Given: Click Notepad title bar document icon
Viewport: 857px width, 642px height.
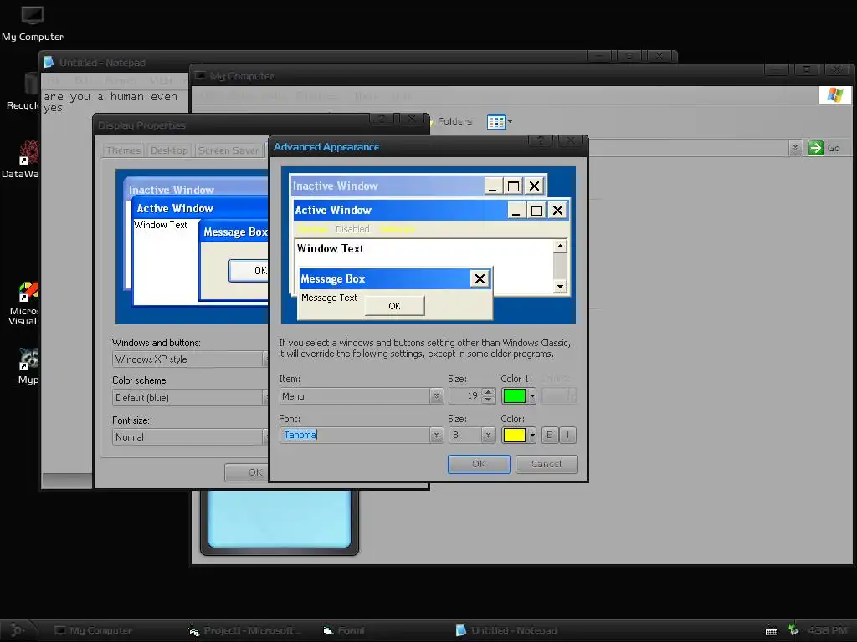Looking at the screenshot, I should [49, 62].
